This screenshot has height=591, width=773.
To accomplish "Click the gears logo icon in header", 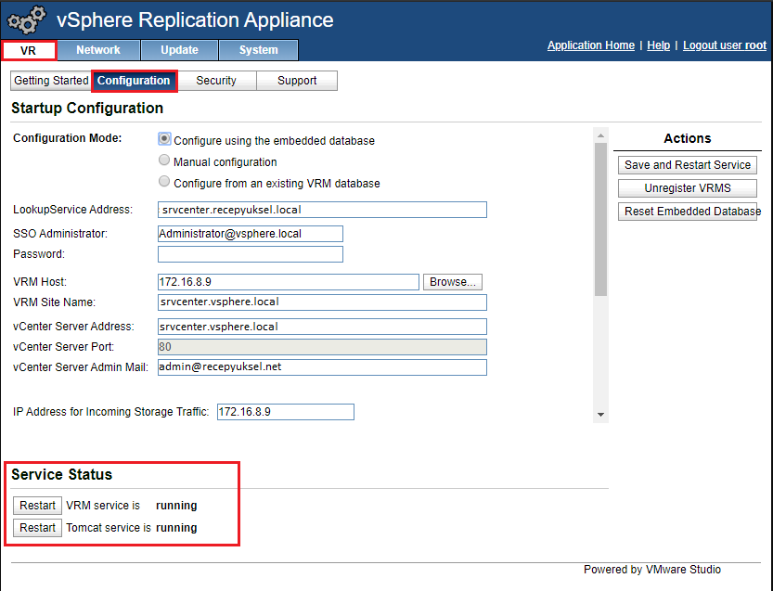I will pyautogui.click(x=27, y=19).
